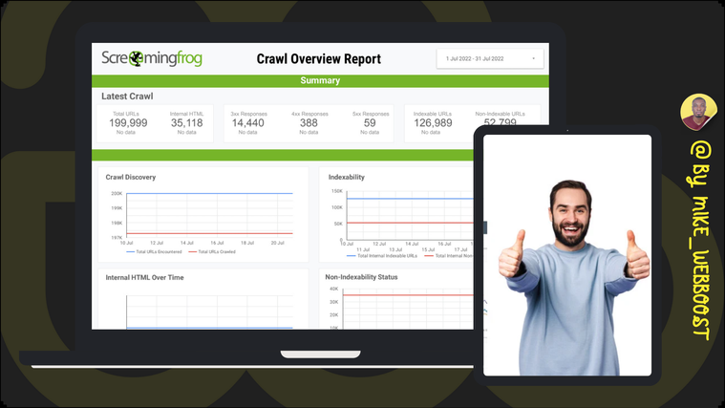Image resolution: width=725 pixels, height=408 pixels.
Task: Click the Indexable URLs value 126,989
Action: coord(433,123)
